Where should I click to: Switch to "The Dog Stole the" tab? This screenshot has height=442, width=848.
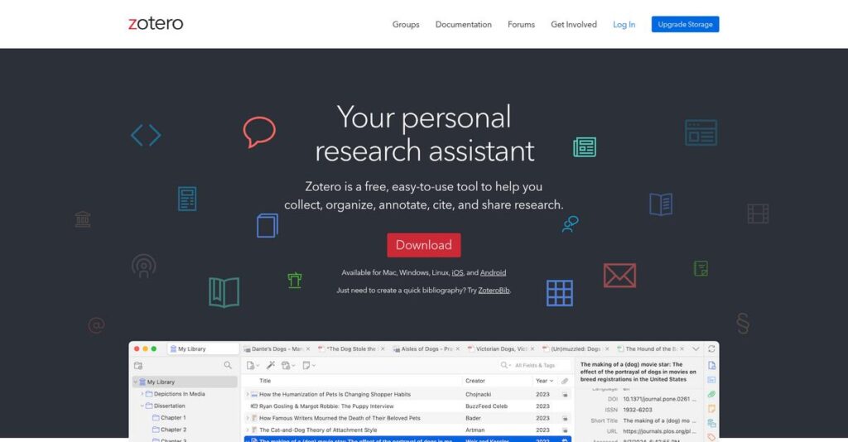point(350,349)
